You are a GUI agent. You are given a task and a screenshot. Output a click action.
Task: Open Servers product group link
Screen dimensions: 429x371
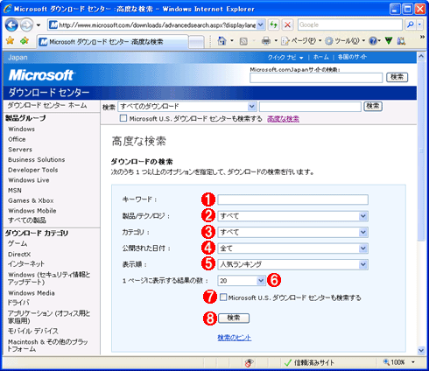(20, 150)
